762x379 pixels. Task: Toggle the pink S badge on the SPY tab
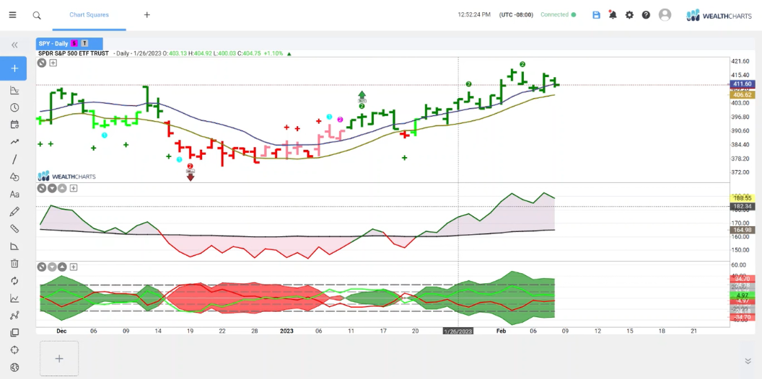coord(74,44)
